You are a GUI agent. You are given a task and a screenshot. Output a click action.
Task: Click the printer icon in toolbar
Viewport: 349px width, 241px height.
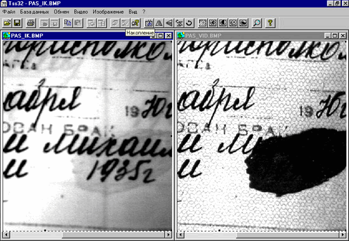pyautogui.click(x=30, y=23)
